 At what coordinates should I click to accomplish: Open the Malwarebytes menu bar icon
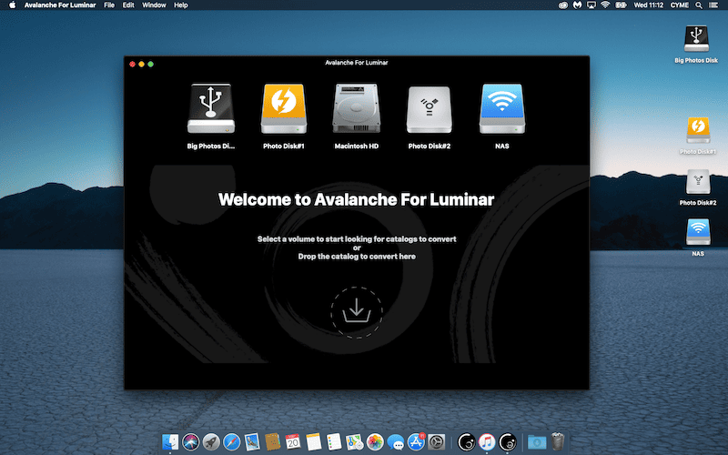577,5
